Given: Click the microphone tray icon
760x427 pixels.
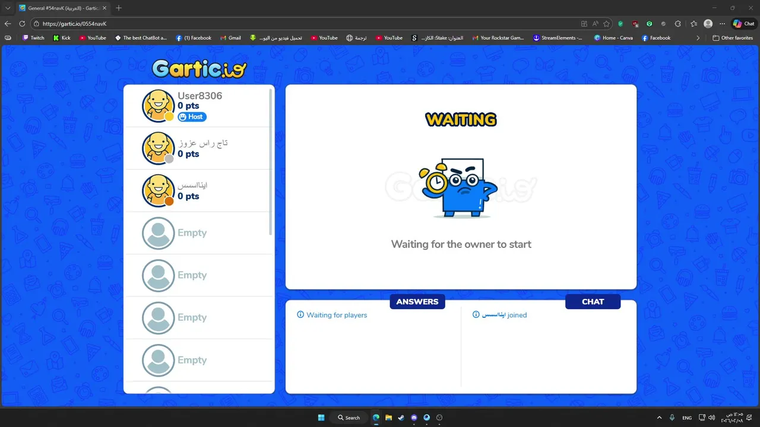Looking at the screenshot, I should click(x=672, y=418).
